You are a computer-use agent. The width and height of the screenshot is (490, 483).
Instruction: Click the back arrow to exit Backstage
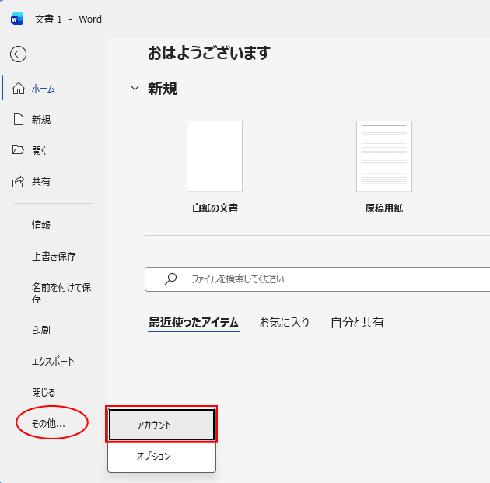click(x=18, y=54)
